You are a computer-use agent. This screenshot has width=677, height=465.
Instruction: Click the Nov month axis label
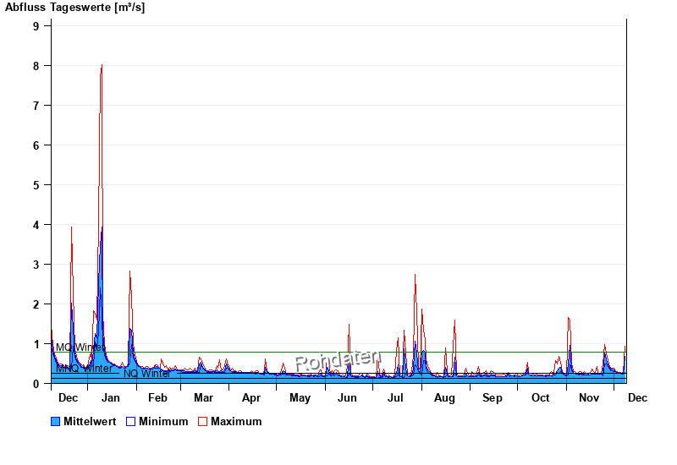[x=588, y=397]
